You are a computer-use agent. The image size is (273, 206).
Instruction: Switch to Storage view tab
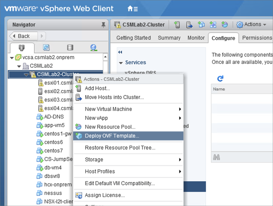(70, 47)
